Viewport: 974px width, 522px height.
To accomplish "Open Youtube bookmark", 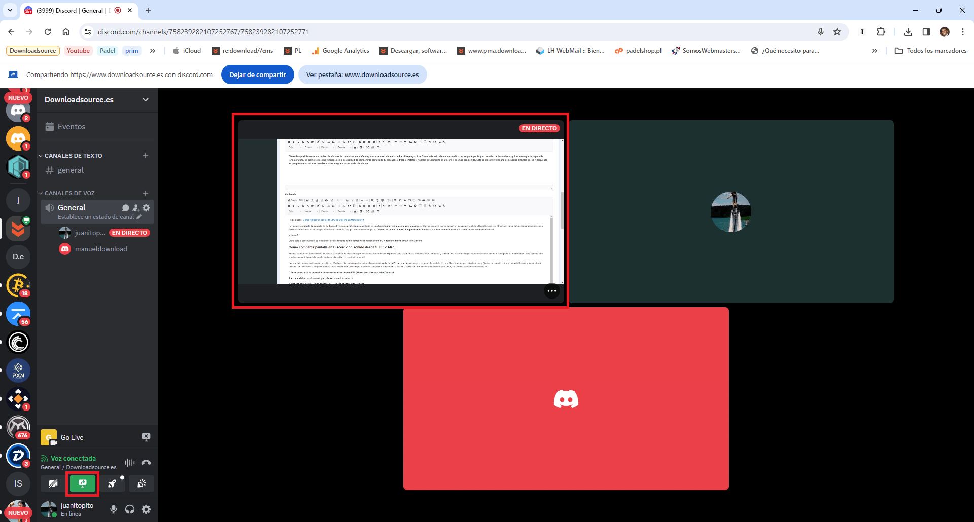I will [x=78, y=51].
